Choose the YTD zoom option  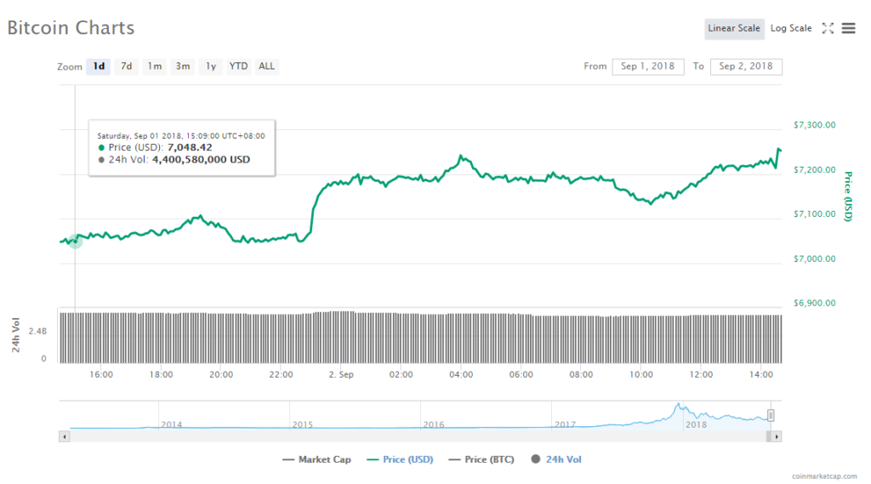[x=239, y=66]
